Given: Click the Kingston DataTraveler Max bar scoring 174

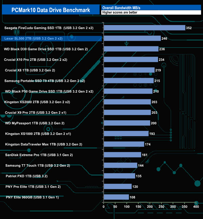Looking at the screenshot, I should (x=124, y=144).
